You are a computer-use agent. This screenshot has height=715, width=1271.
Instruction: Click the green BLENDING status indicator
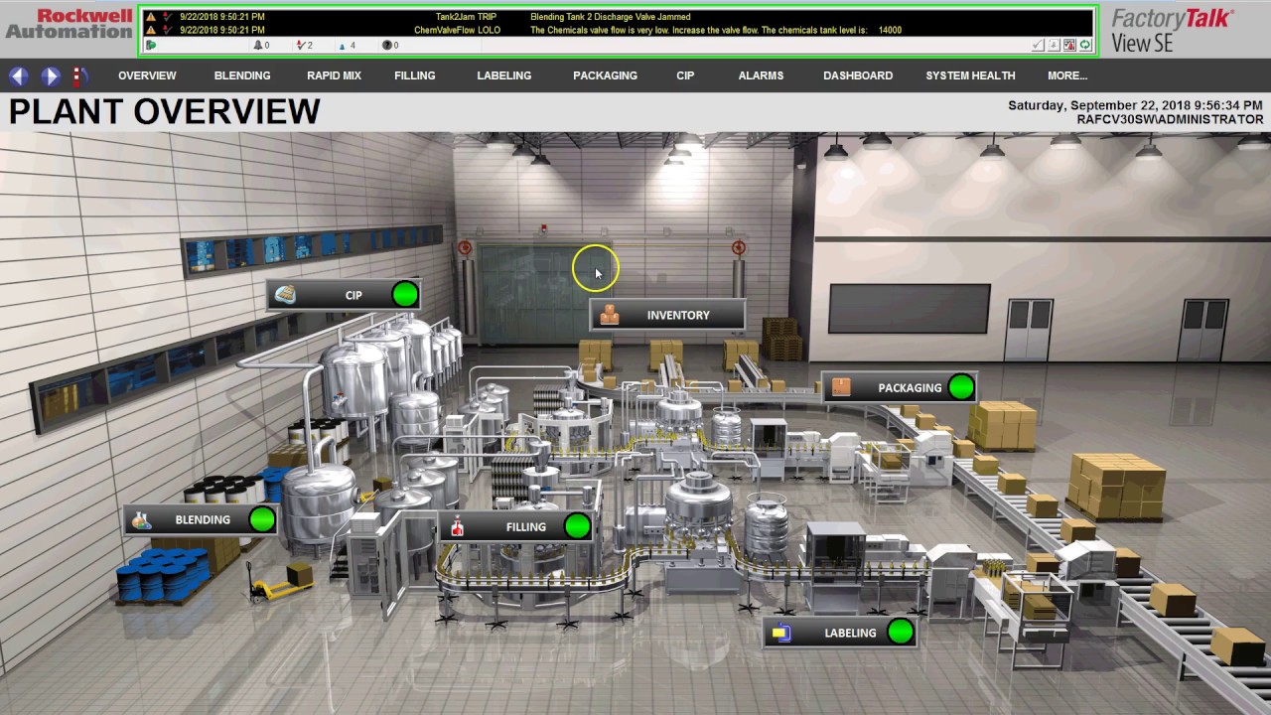click(262, 519)
